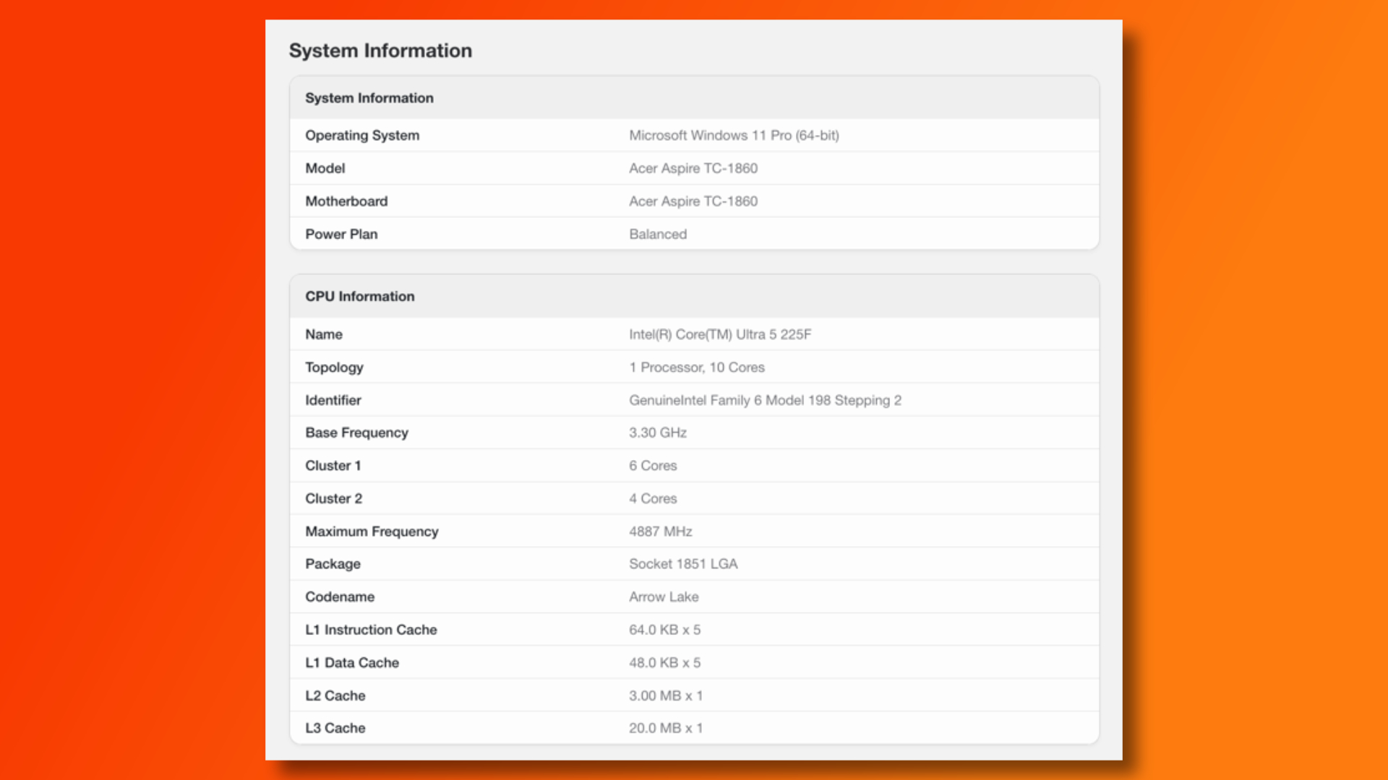Click the 'Base Frequency' label

356,433
